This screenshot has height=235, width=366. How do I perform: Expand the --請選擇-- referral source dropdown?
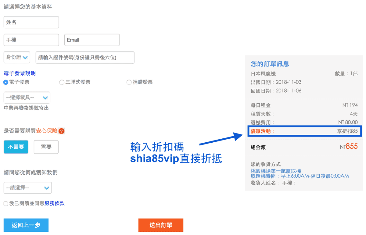27,188
